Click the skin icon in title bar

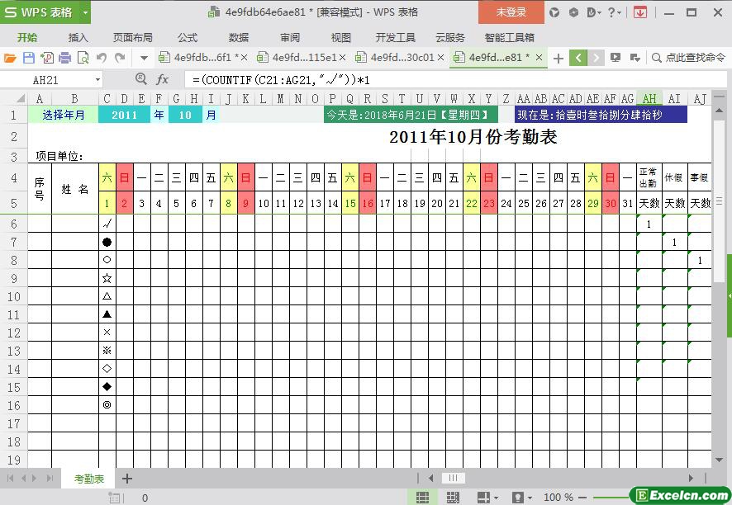[554, 12]
